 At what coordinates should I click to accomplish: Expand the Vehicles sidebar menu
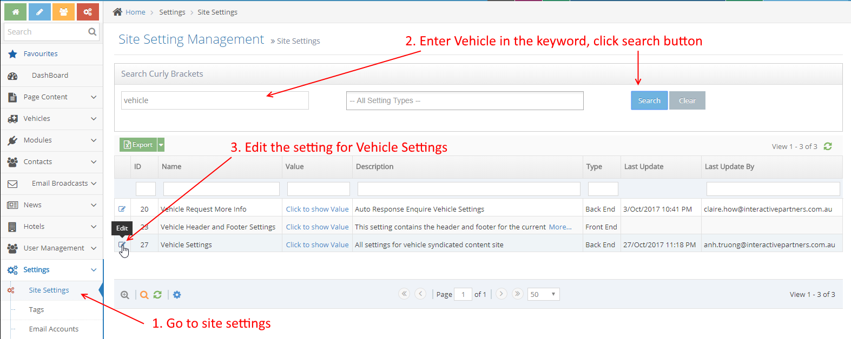pos(51,119)
